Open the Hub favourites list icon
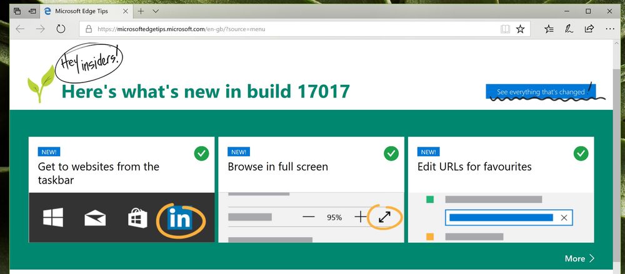 click(x=549, y=29)
